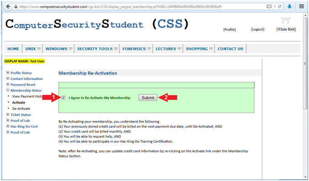309x181 pixels.
Task: Click the Submit button
Action: [148, 98]
